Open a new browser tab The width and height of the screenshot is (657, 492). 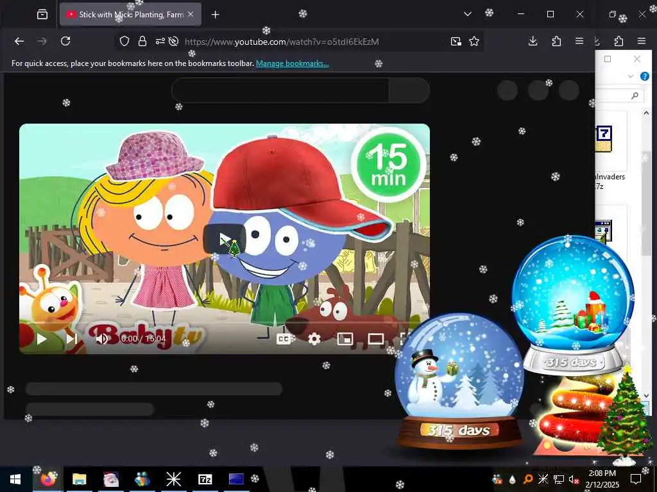tap(216, 15)
